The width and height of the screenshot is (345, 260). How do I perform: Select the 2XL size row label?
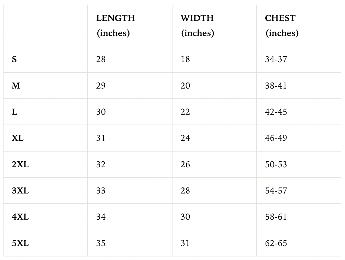pos(20,164)
